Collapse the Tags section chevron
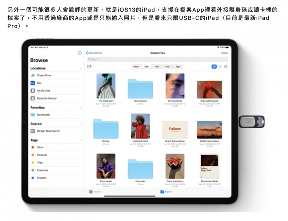The width and height of the screenshot is (288, 221). point(80,140)
